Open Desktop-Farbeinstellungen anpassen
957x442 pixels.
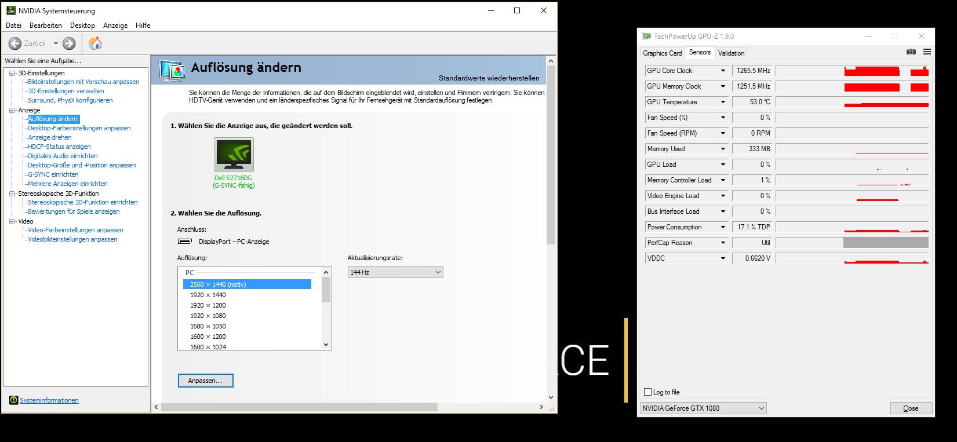pyautogui.click(x=79, y=128)
